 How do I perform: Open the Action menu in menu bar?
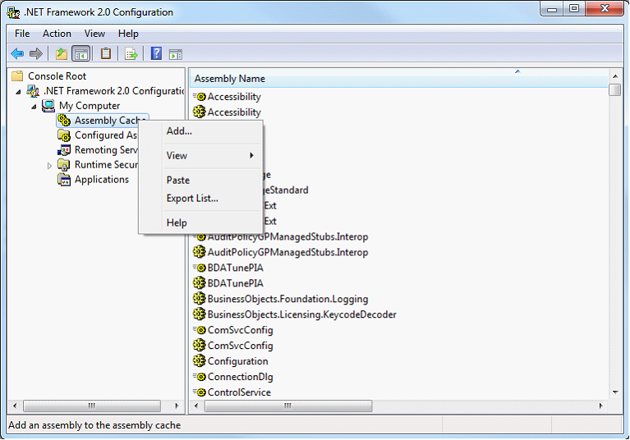click(x=57, y=34)
